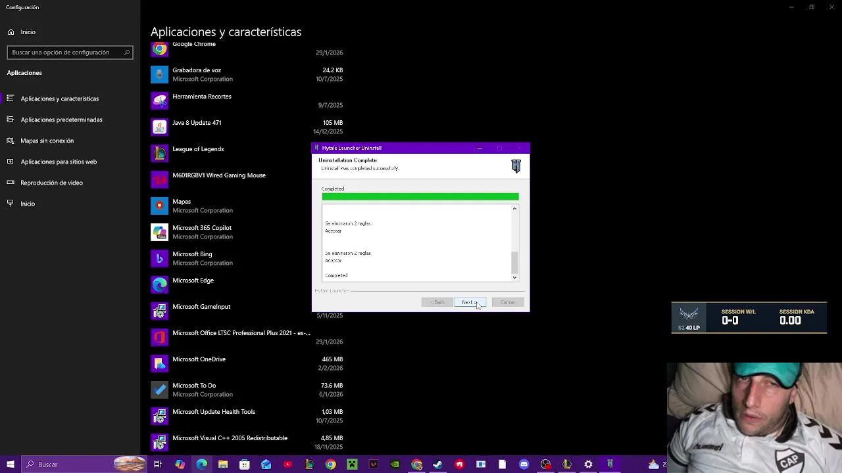Screen dimensions: 842x473
Task: Click the '105 MB' size of Java
Action: point(332,123)
